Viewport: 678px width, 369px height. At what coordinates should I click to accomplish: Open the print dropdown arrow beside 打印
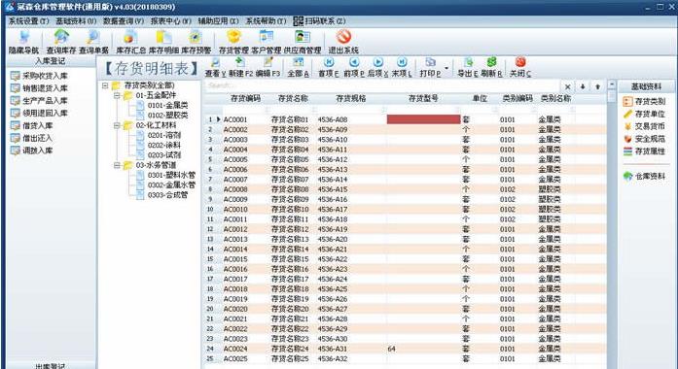pyautogui.click(x=446, y=68)
